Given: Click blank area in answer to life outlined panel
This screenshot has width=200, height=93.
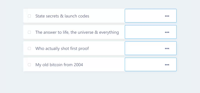Looking at the screenshot, I should coord(143,32).
